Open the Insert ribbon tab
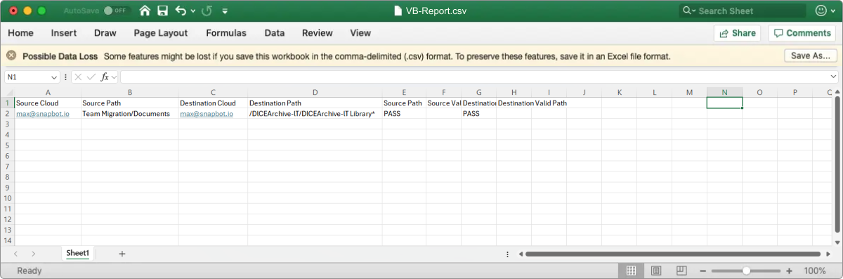 pos(64,33)
